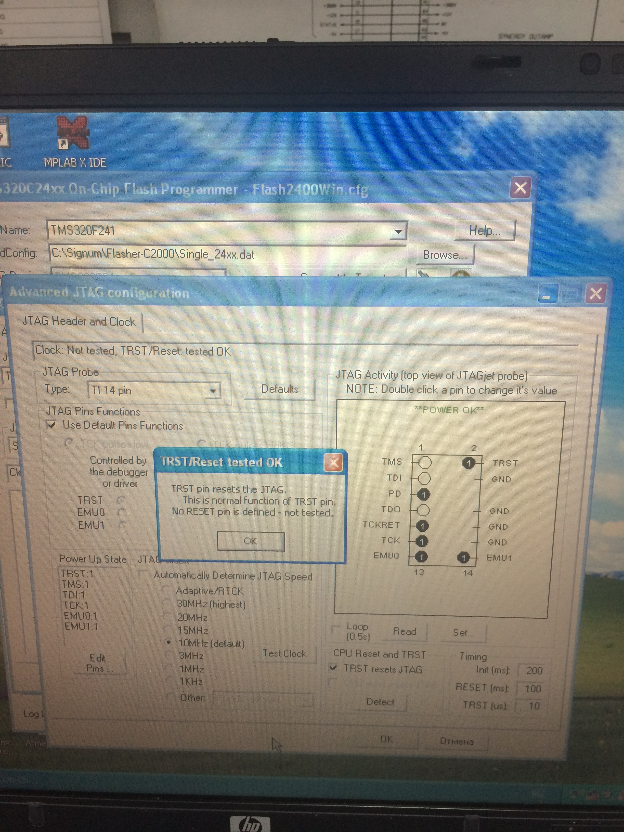Click the TCK pin indicator in JTAG Activity

point(422,541)
